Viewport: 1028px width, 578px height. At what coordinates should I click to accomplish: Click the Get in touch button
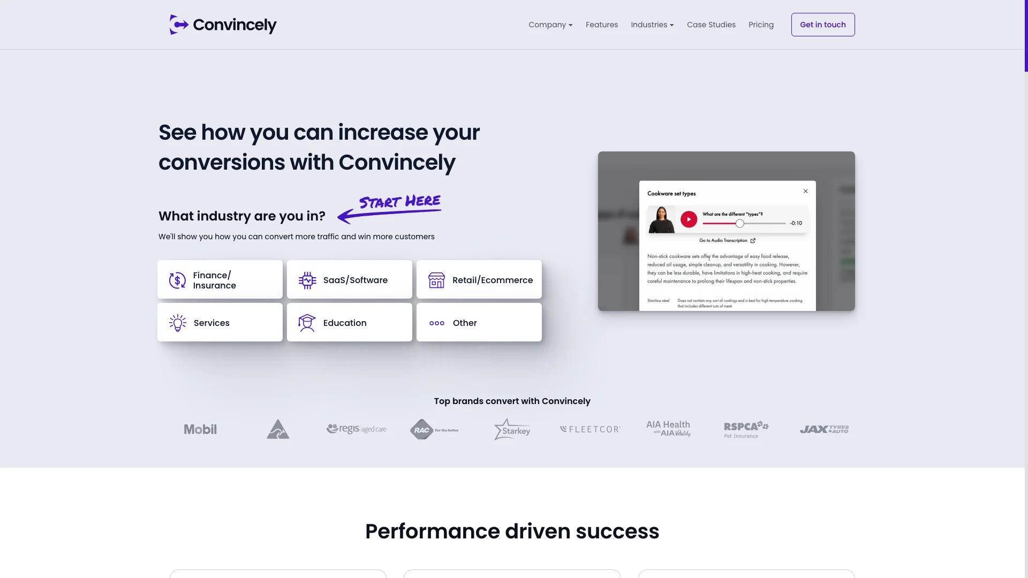pos(822,24)
